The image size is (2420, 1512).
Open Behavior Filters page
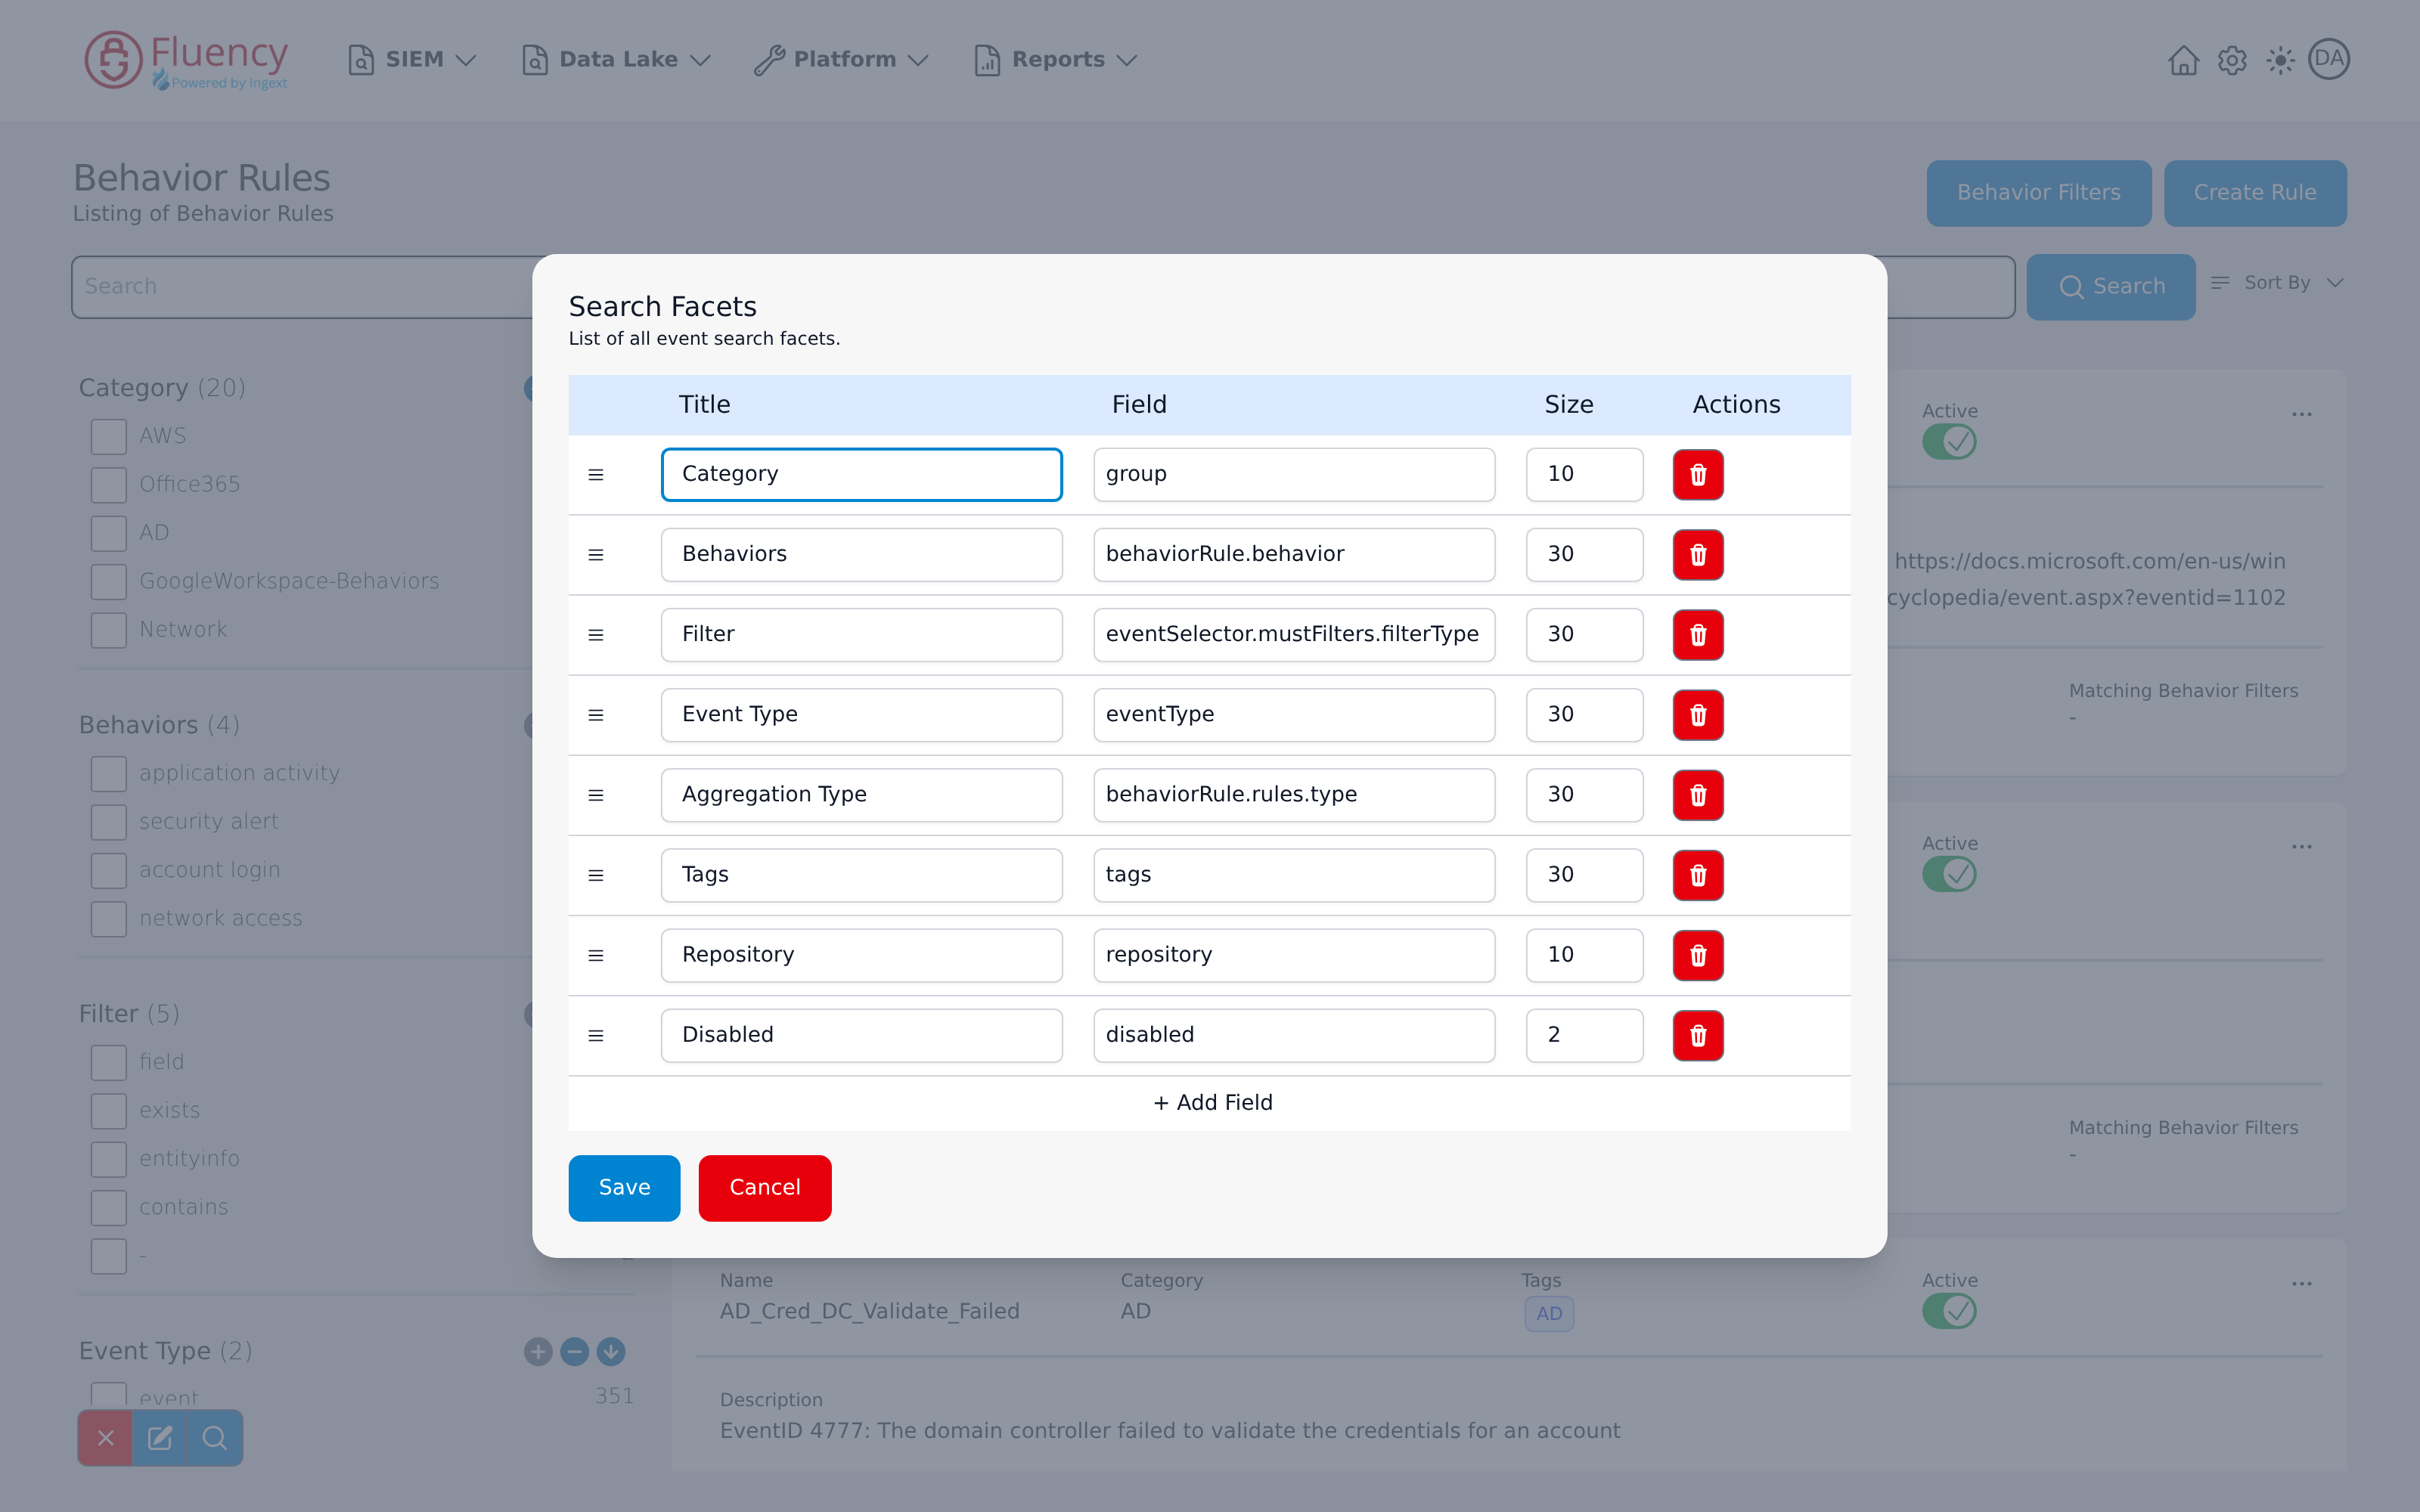[x=2039, y=193]
